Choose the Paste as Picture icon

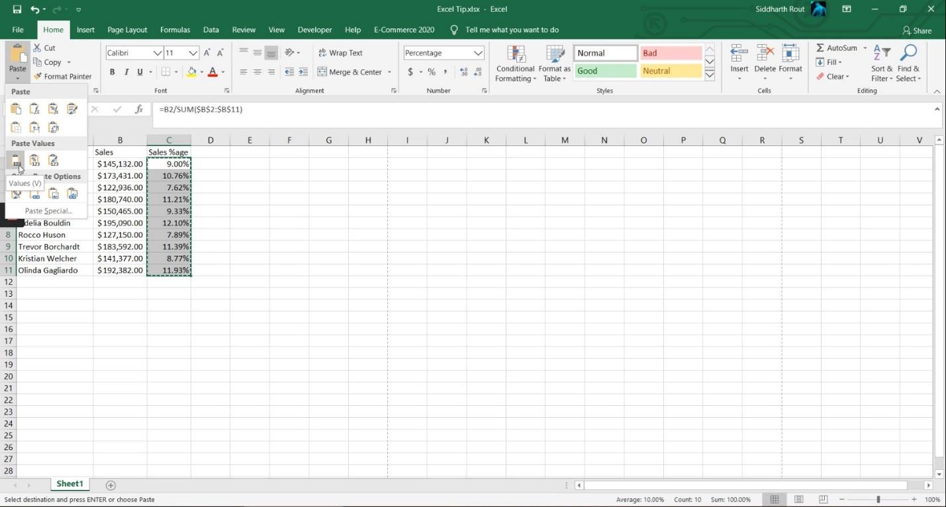(x=54, y=194)
